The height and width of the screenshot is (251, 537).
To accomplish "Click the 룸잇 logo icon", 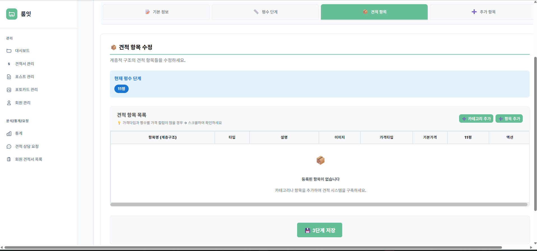I will click(x=12, y=14).
